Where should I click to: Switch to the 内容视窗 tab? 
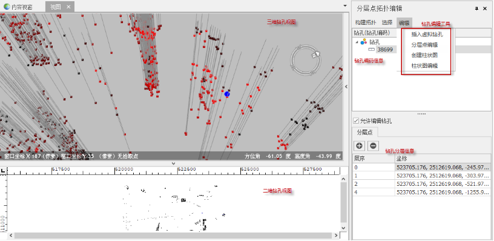pyautogui.click(x=18, y=7)
